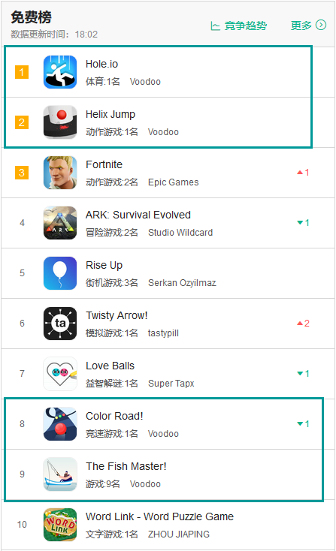Screen dimensions: 336x551
Task: Open the Fortnite title link
Action: (x=104, y=164)
